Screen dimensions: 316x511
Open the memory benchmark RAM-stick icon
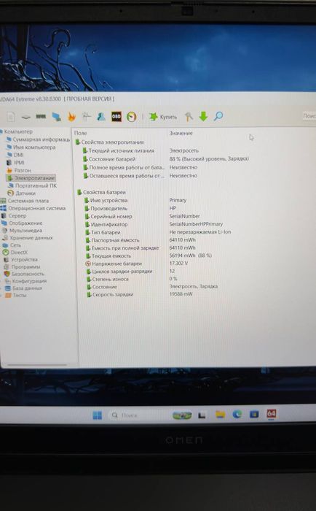(x=41, y=116)
